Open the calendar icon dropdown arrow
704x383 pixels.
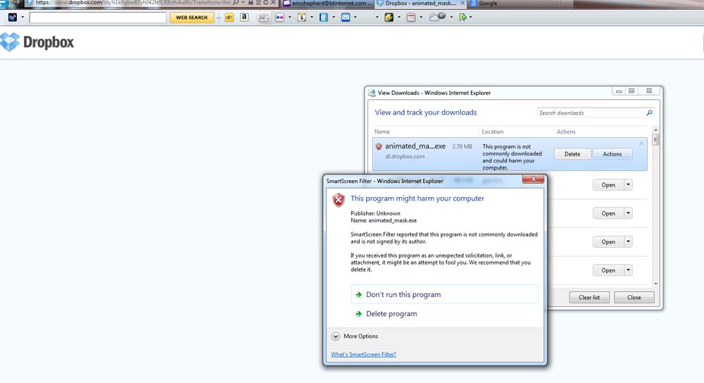421,18
